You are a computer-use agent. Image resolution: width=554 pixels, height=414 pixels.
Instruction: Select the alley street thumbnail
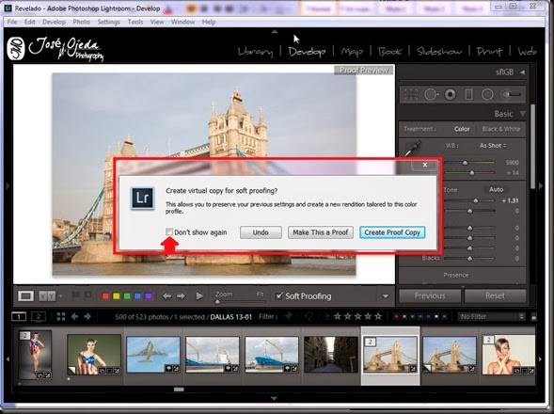331,355
